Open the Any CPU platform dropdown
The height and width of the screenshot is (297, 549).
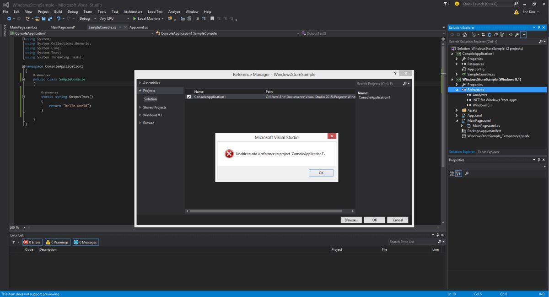click(x=114, y=19)
